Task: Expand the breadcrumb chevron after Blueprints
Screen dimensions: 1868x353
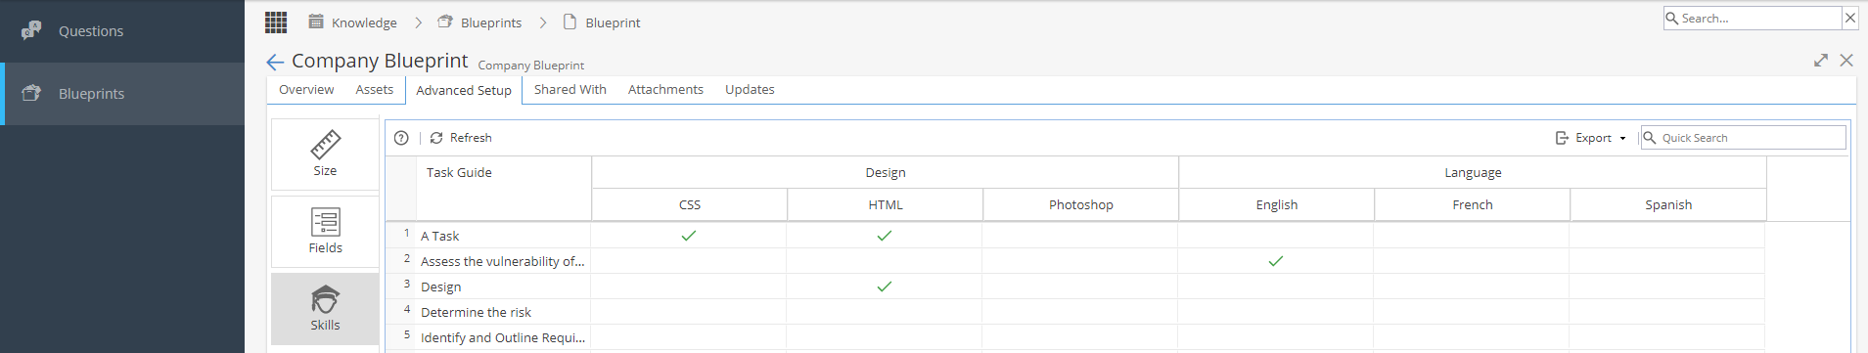Action: 543,22
